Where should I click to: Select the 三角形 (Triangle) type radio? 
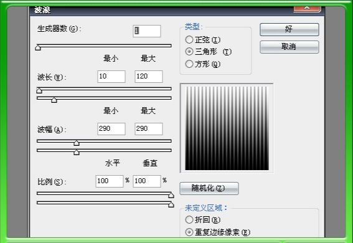189,52
